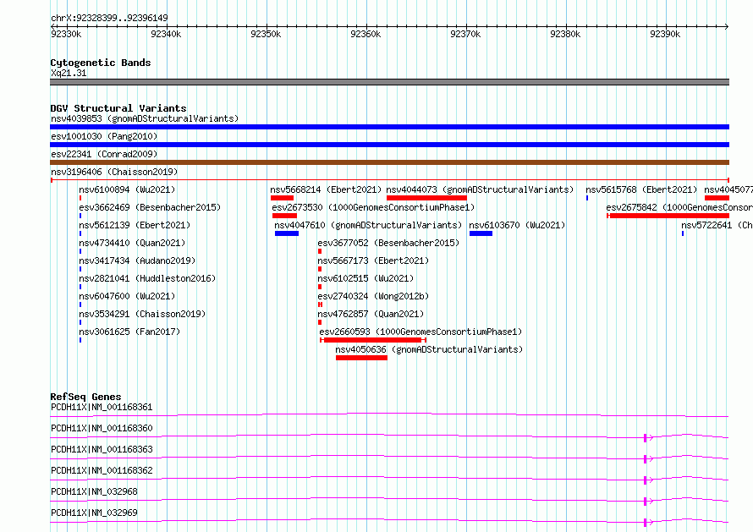Click the nsv3196406 (Chaisson2019) label
This screenshot has height=532, width=753.
coord(114,172)
